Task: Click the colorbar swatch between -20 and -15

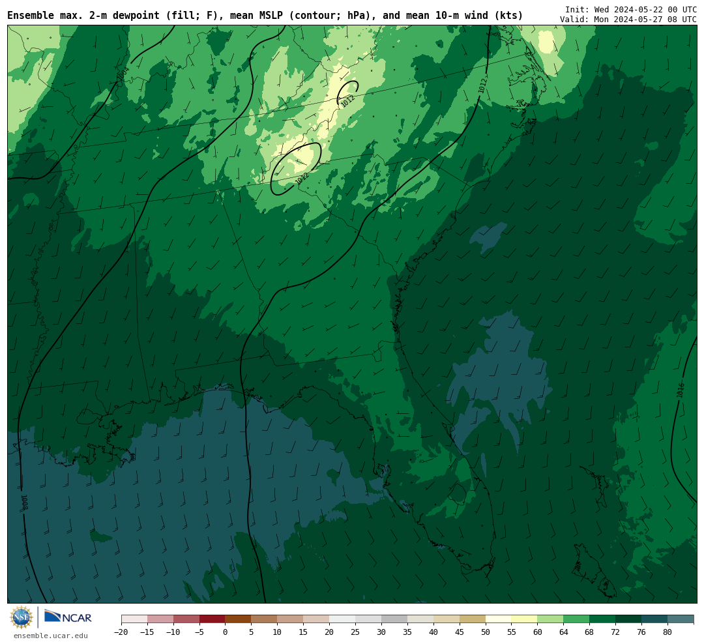Action: tap(134, 620)
